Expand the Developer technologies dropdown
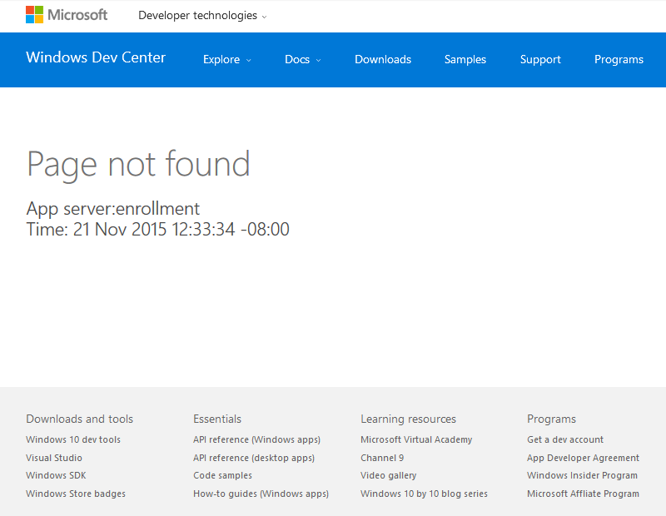666x516 pixels. pyautogui.click(x=201, y=15)
